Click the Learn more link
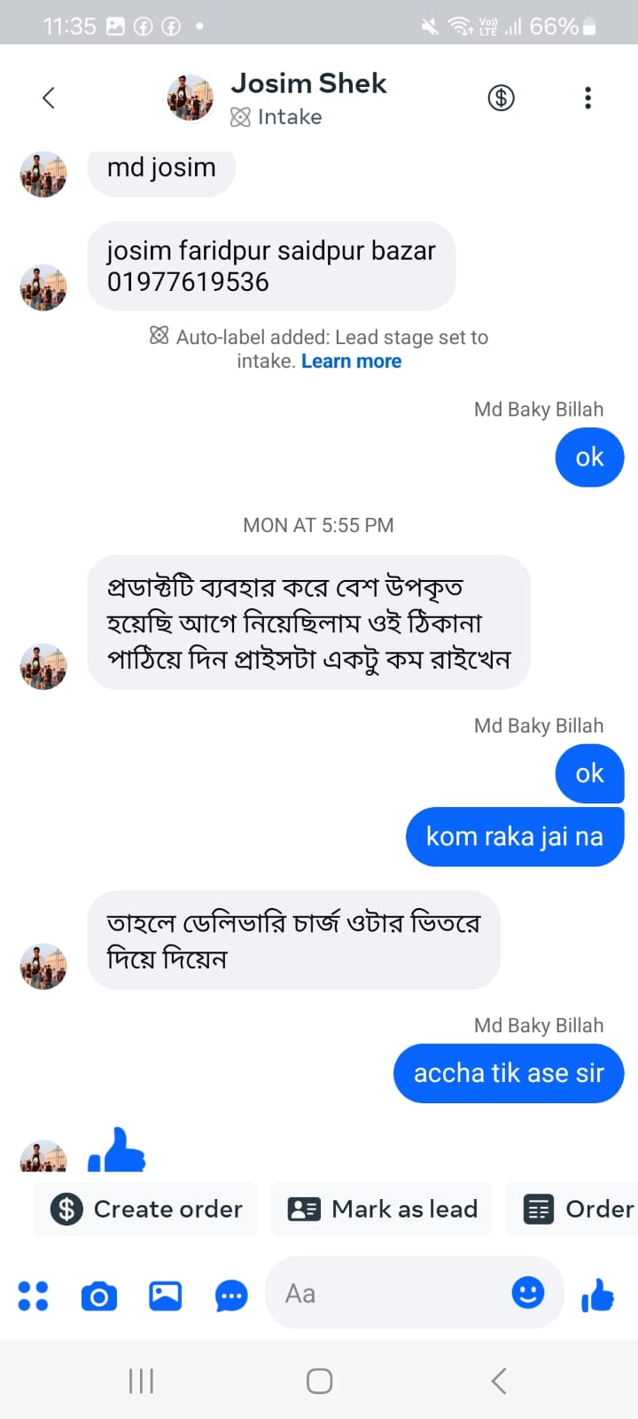 pyautogui.click(x=351, y=361)
